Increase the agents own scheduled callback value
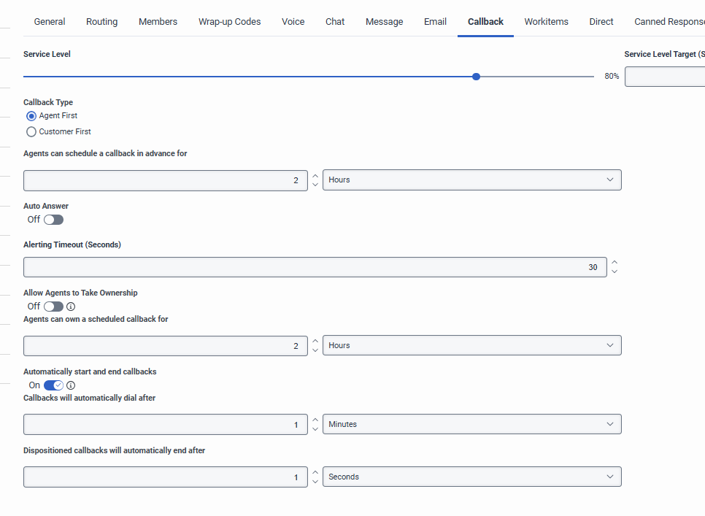This screenshot has width=705, height=516. click(315, 342)
